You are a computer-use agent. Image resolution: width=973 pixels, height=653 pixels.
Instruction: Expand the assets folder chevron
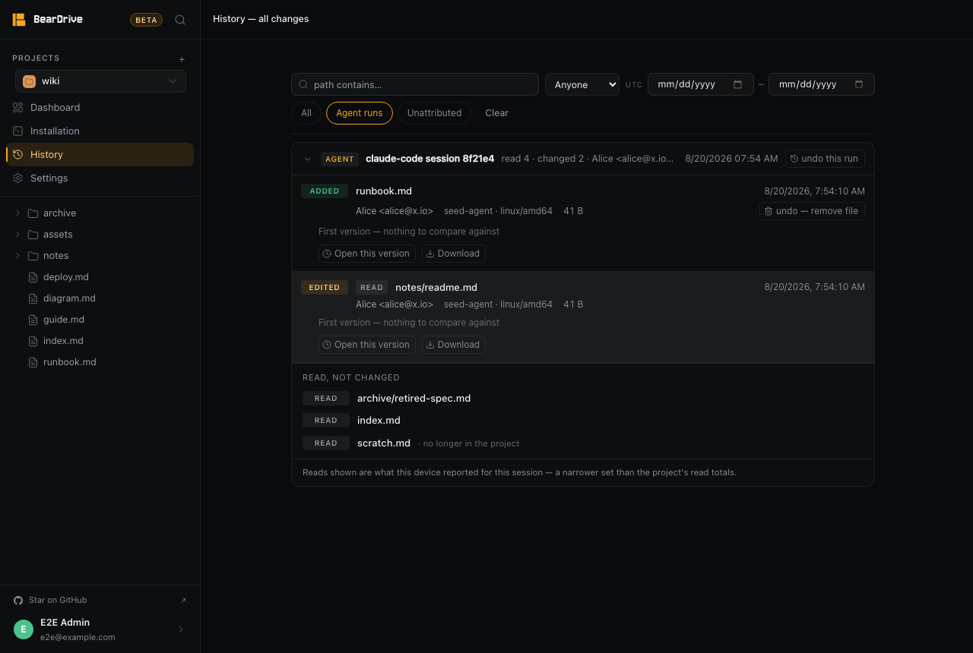click(x=17, y=235)
